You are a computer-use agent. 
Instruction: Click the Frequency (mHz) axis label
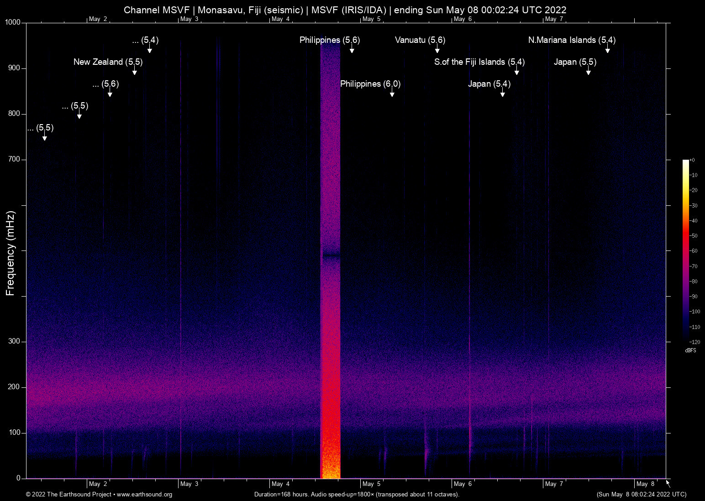pyautogui.click(x=10, y=251)
